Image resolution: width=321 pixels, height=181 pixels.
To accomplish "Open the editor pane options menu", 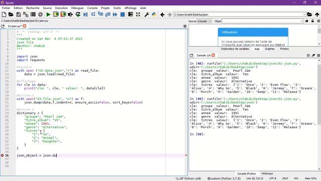I will [185, 26].
